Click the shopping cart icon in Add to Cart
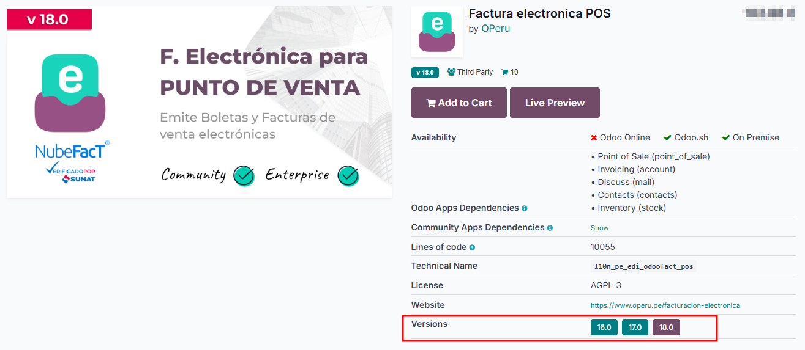 click(431, 103)
